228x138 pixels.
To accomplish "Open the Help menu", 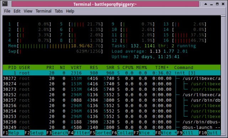I will click(x=70, y=11).
